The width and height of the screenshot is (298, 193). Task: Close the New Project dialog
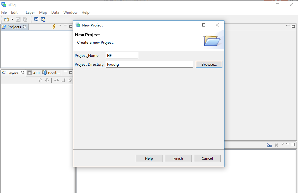pos(217,25)
